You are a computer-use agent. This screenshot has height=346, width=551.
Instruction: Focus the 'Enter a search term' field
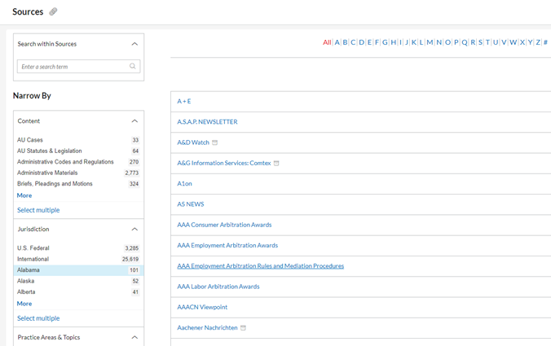[x=79, y=66]
